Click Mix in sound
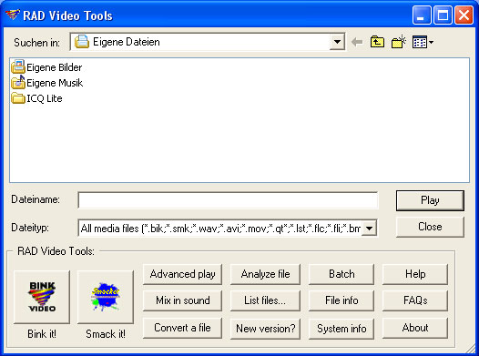 coord(182,300)
